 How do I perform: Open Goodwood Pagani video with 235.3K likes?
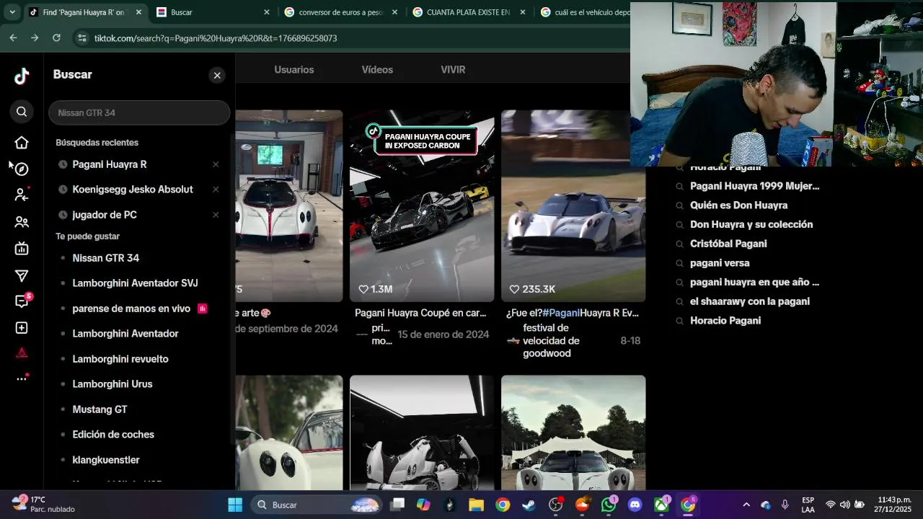tap(573, 205)
